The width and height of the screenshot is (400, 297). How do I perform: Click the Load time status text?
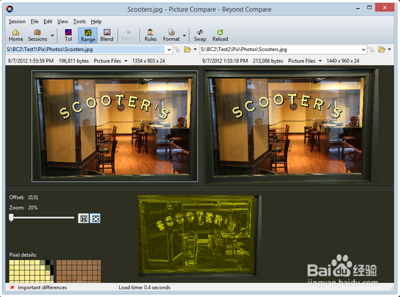[145, 287]
